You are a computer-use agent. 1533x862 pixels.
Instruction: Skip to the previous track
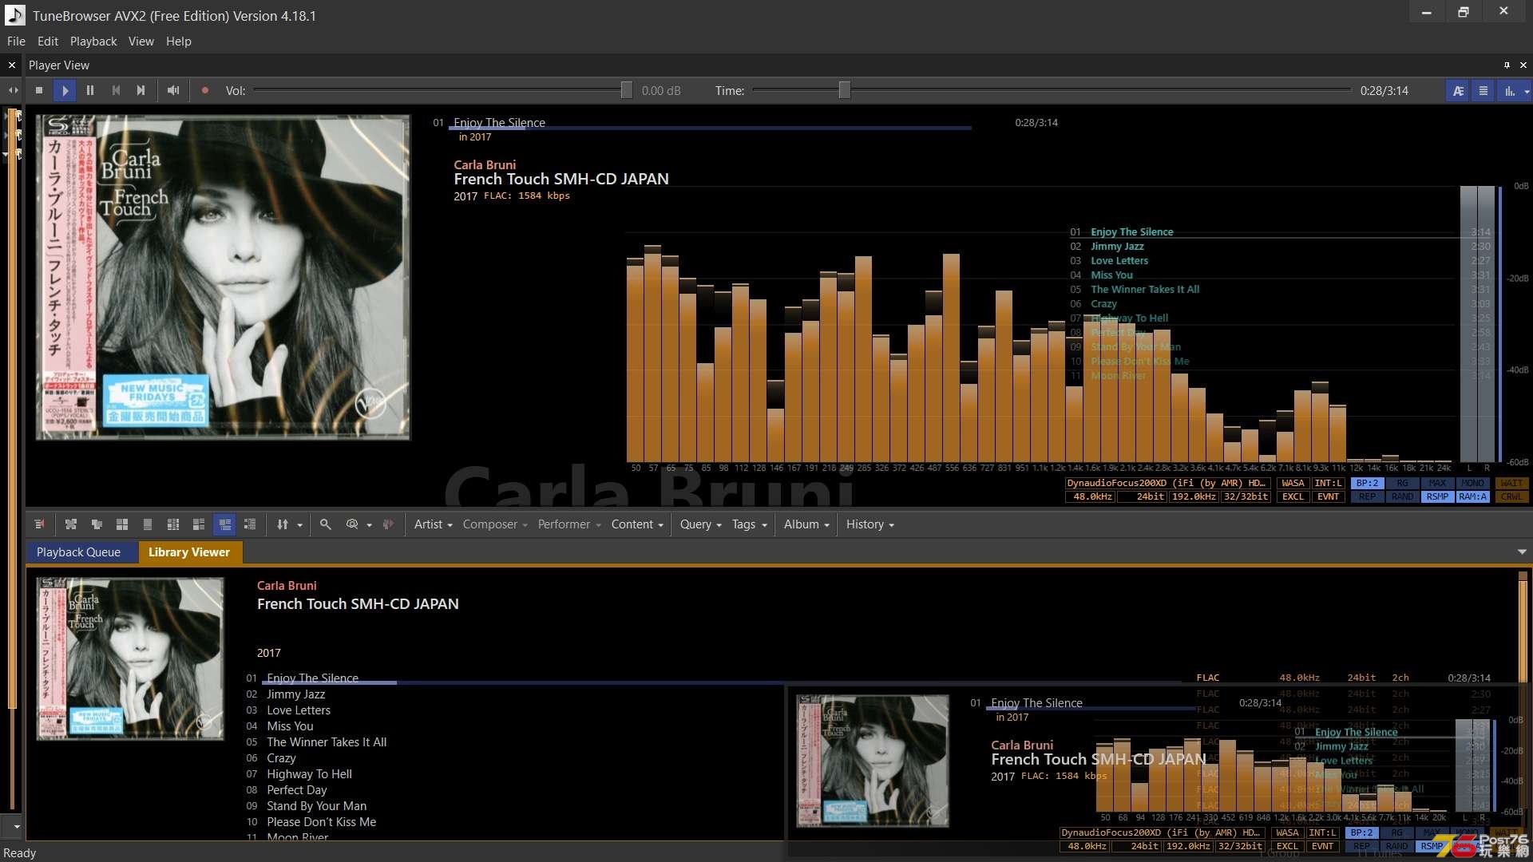pos(116,91)
